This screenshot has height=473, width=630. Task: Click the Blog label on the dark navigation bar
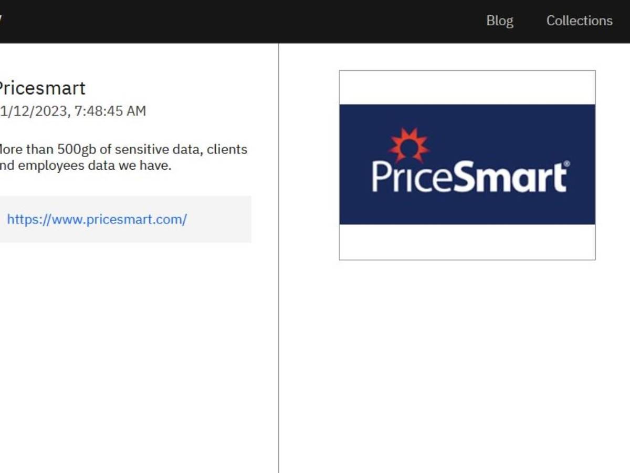click(500, 20)
